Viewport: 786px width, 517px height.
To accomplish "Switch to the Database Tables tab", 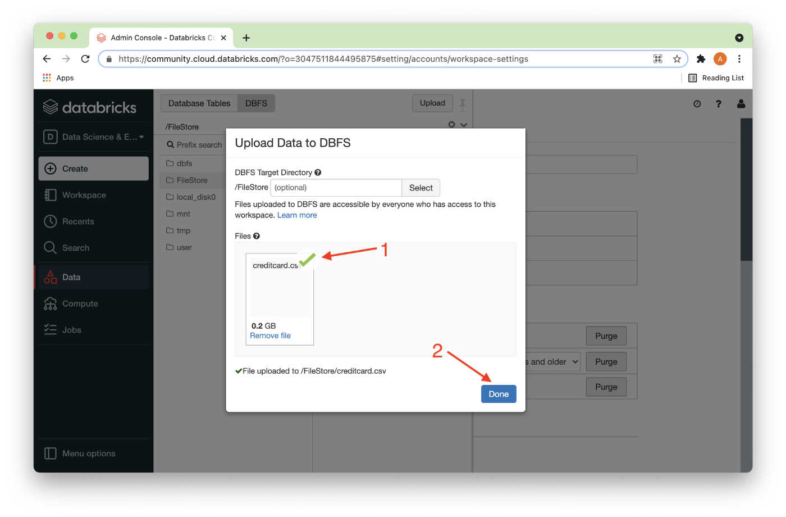I will click(199, 103).
